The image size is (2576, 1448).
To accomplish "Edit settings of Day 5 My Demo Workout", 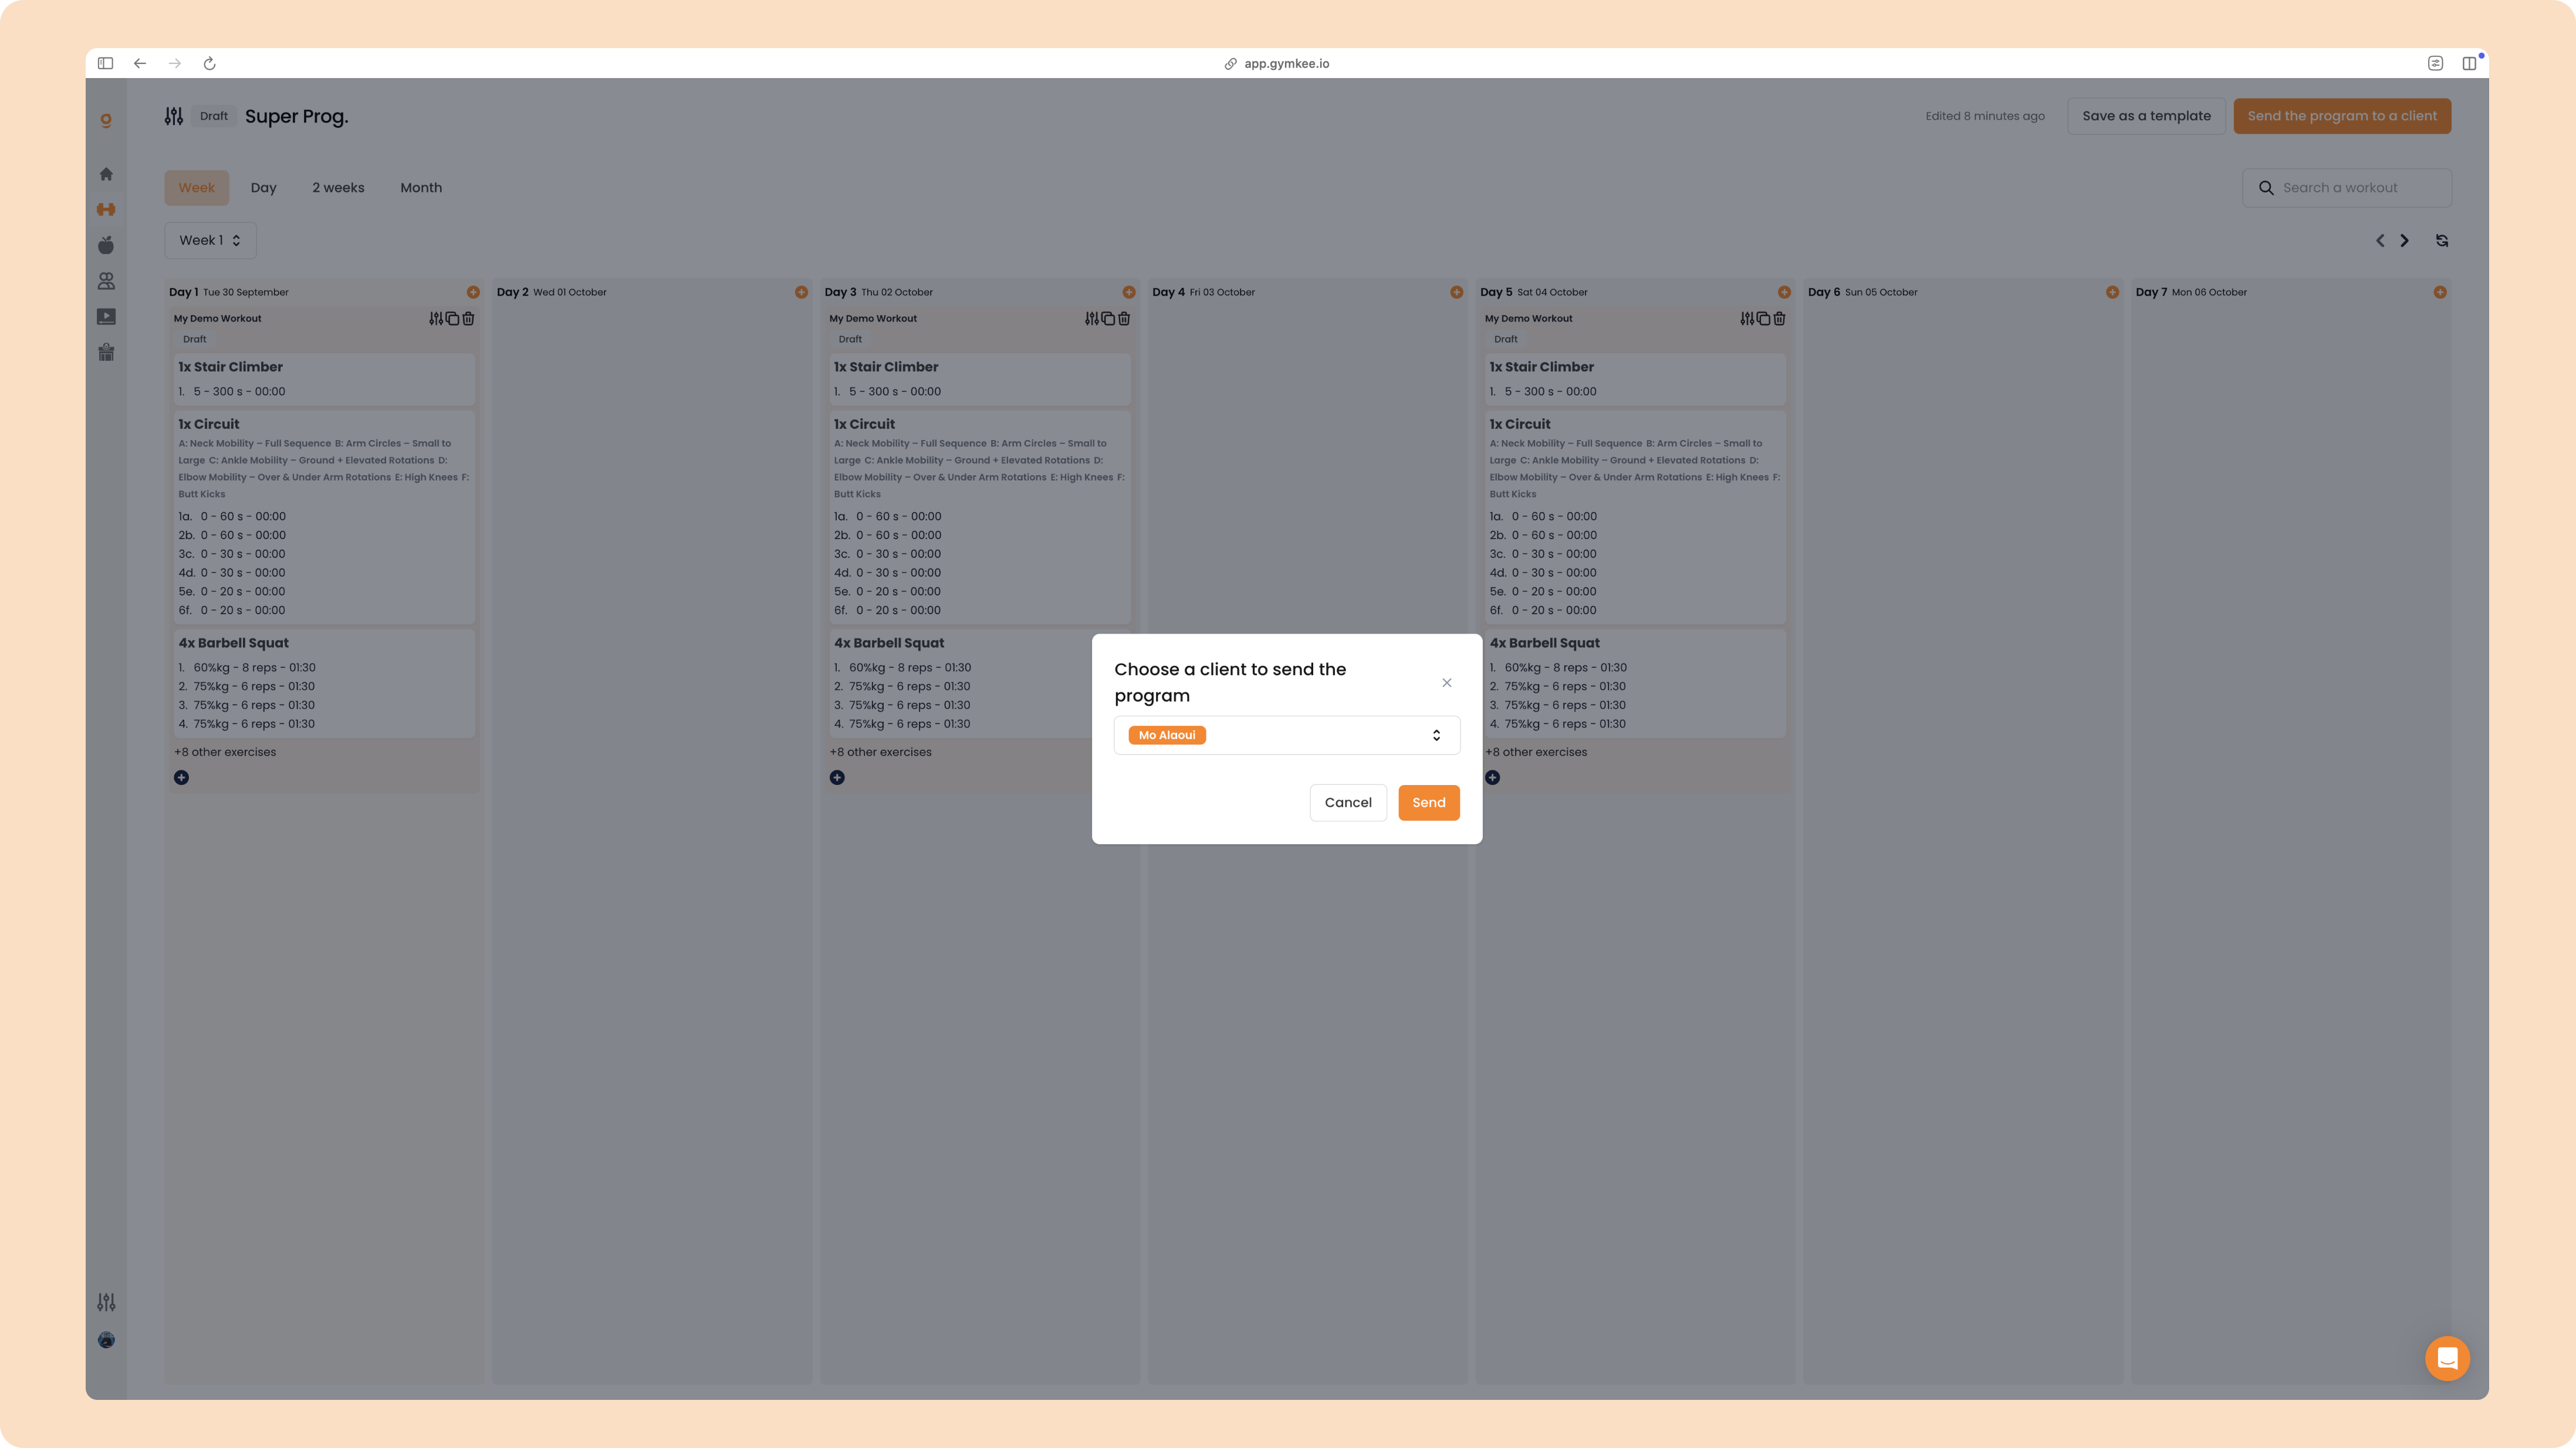I will click(x=1747, y=318).
